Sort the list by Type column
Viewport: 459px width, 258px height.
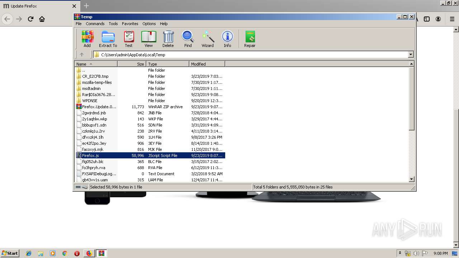tap(167, 64)
